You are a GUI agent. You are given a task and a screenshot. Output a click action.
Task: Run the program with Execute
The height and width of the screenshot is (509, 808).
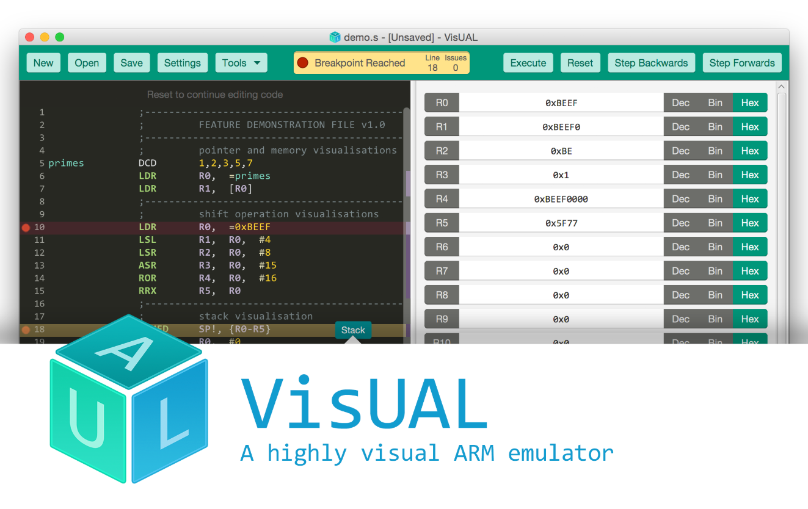click(x=528, y=63)
